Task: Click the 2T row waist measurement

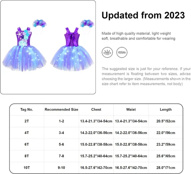Action: point(131,121)
